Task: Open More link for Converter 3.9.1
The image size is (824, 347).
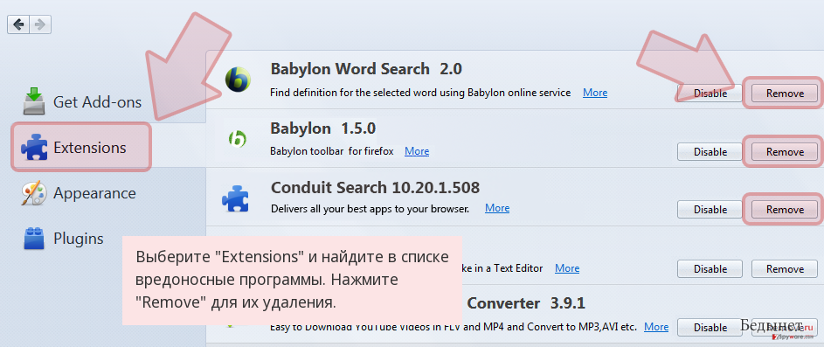Action: (x=656, y=327)
